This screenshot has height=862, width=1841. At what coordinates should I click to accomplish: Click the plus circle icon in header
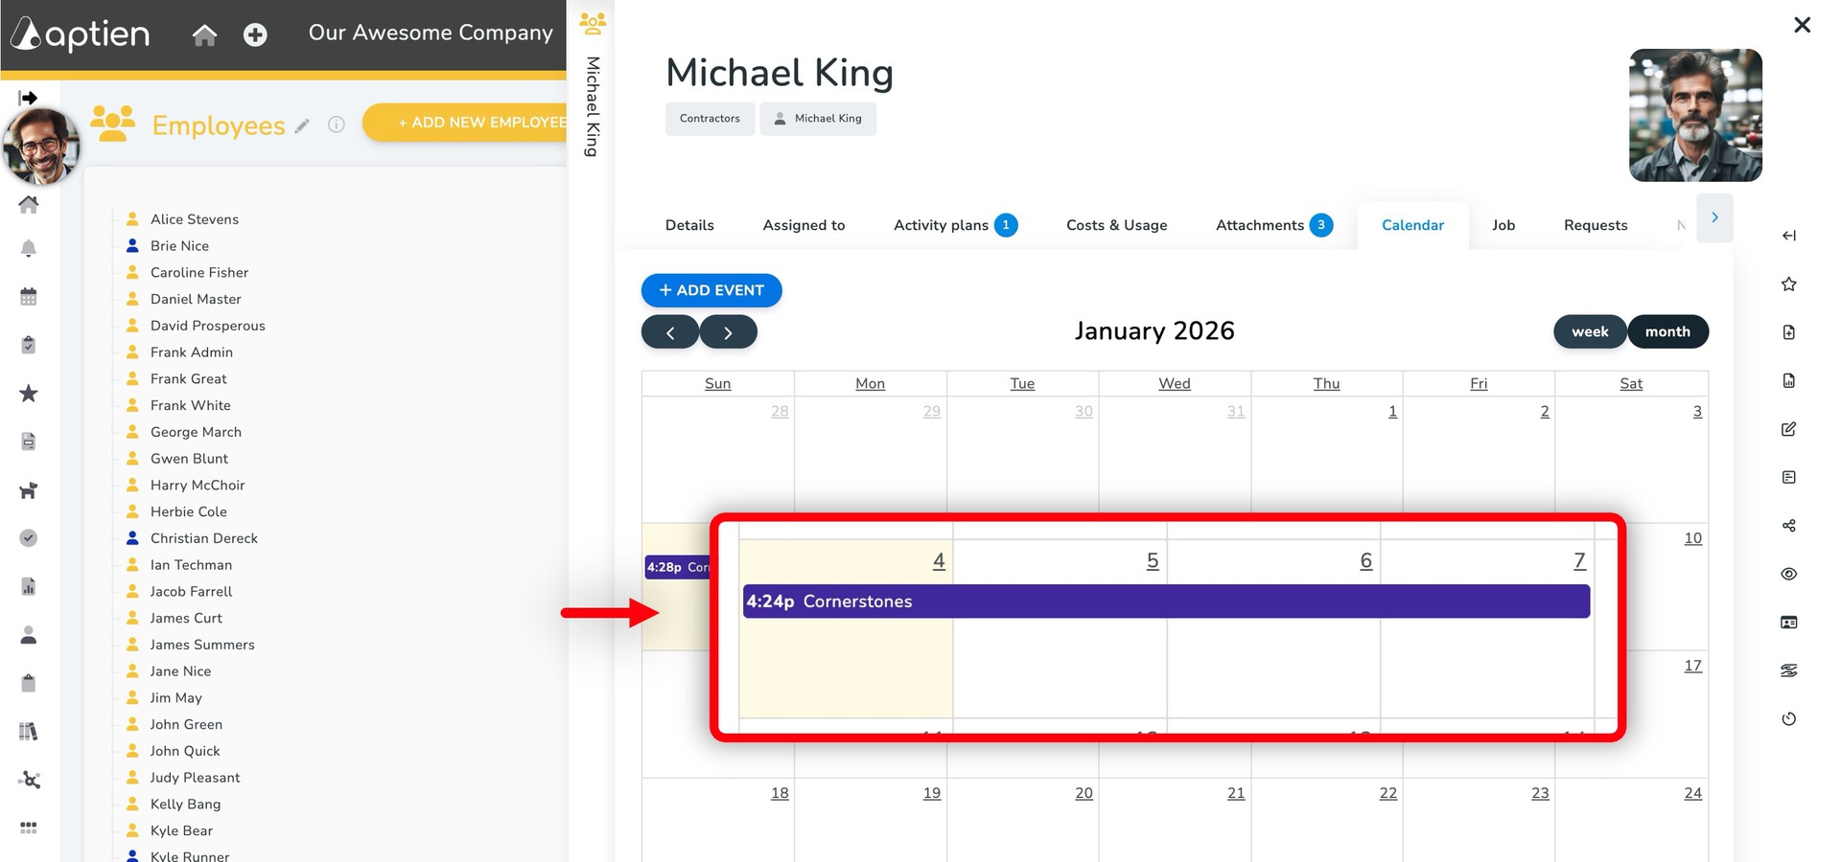255,35
